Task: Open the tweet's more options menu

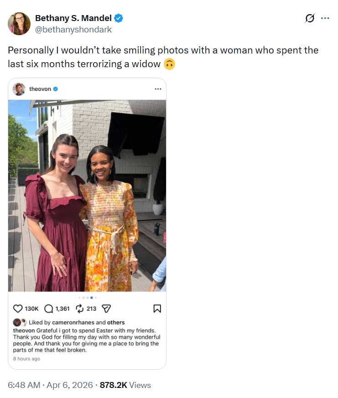Action: pyautogui.click(x=325, y=18)
